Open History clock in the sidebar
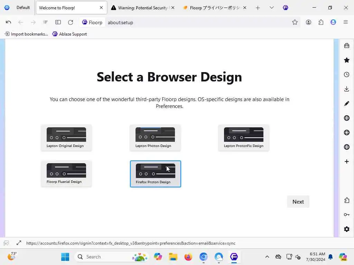Viewport: 354px width, 265px height. tap(346, 75)
